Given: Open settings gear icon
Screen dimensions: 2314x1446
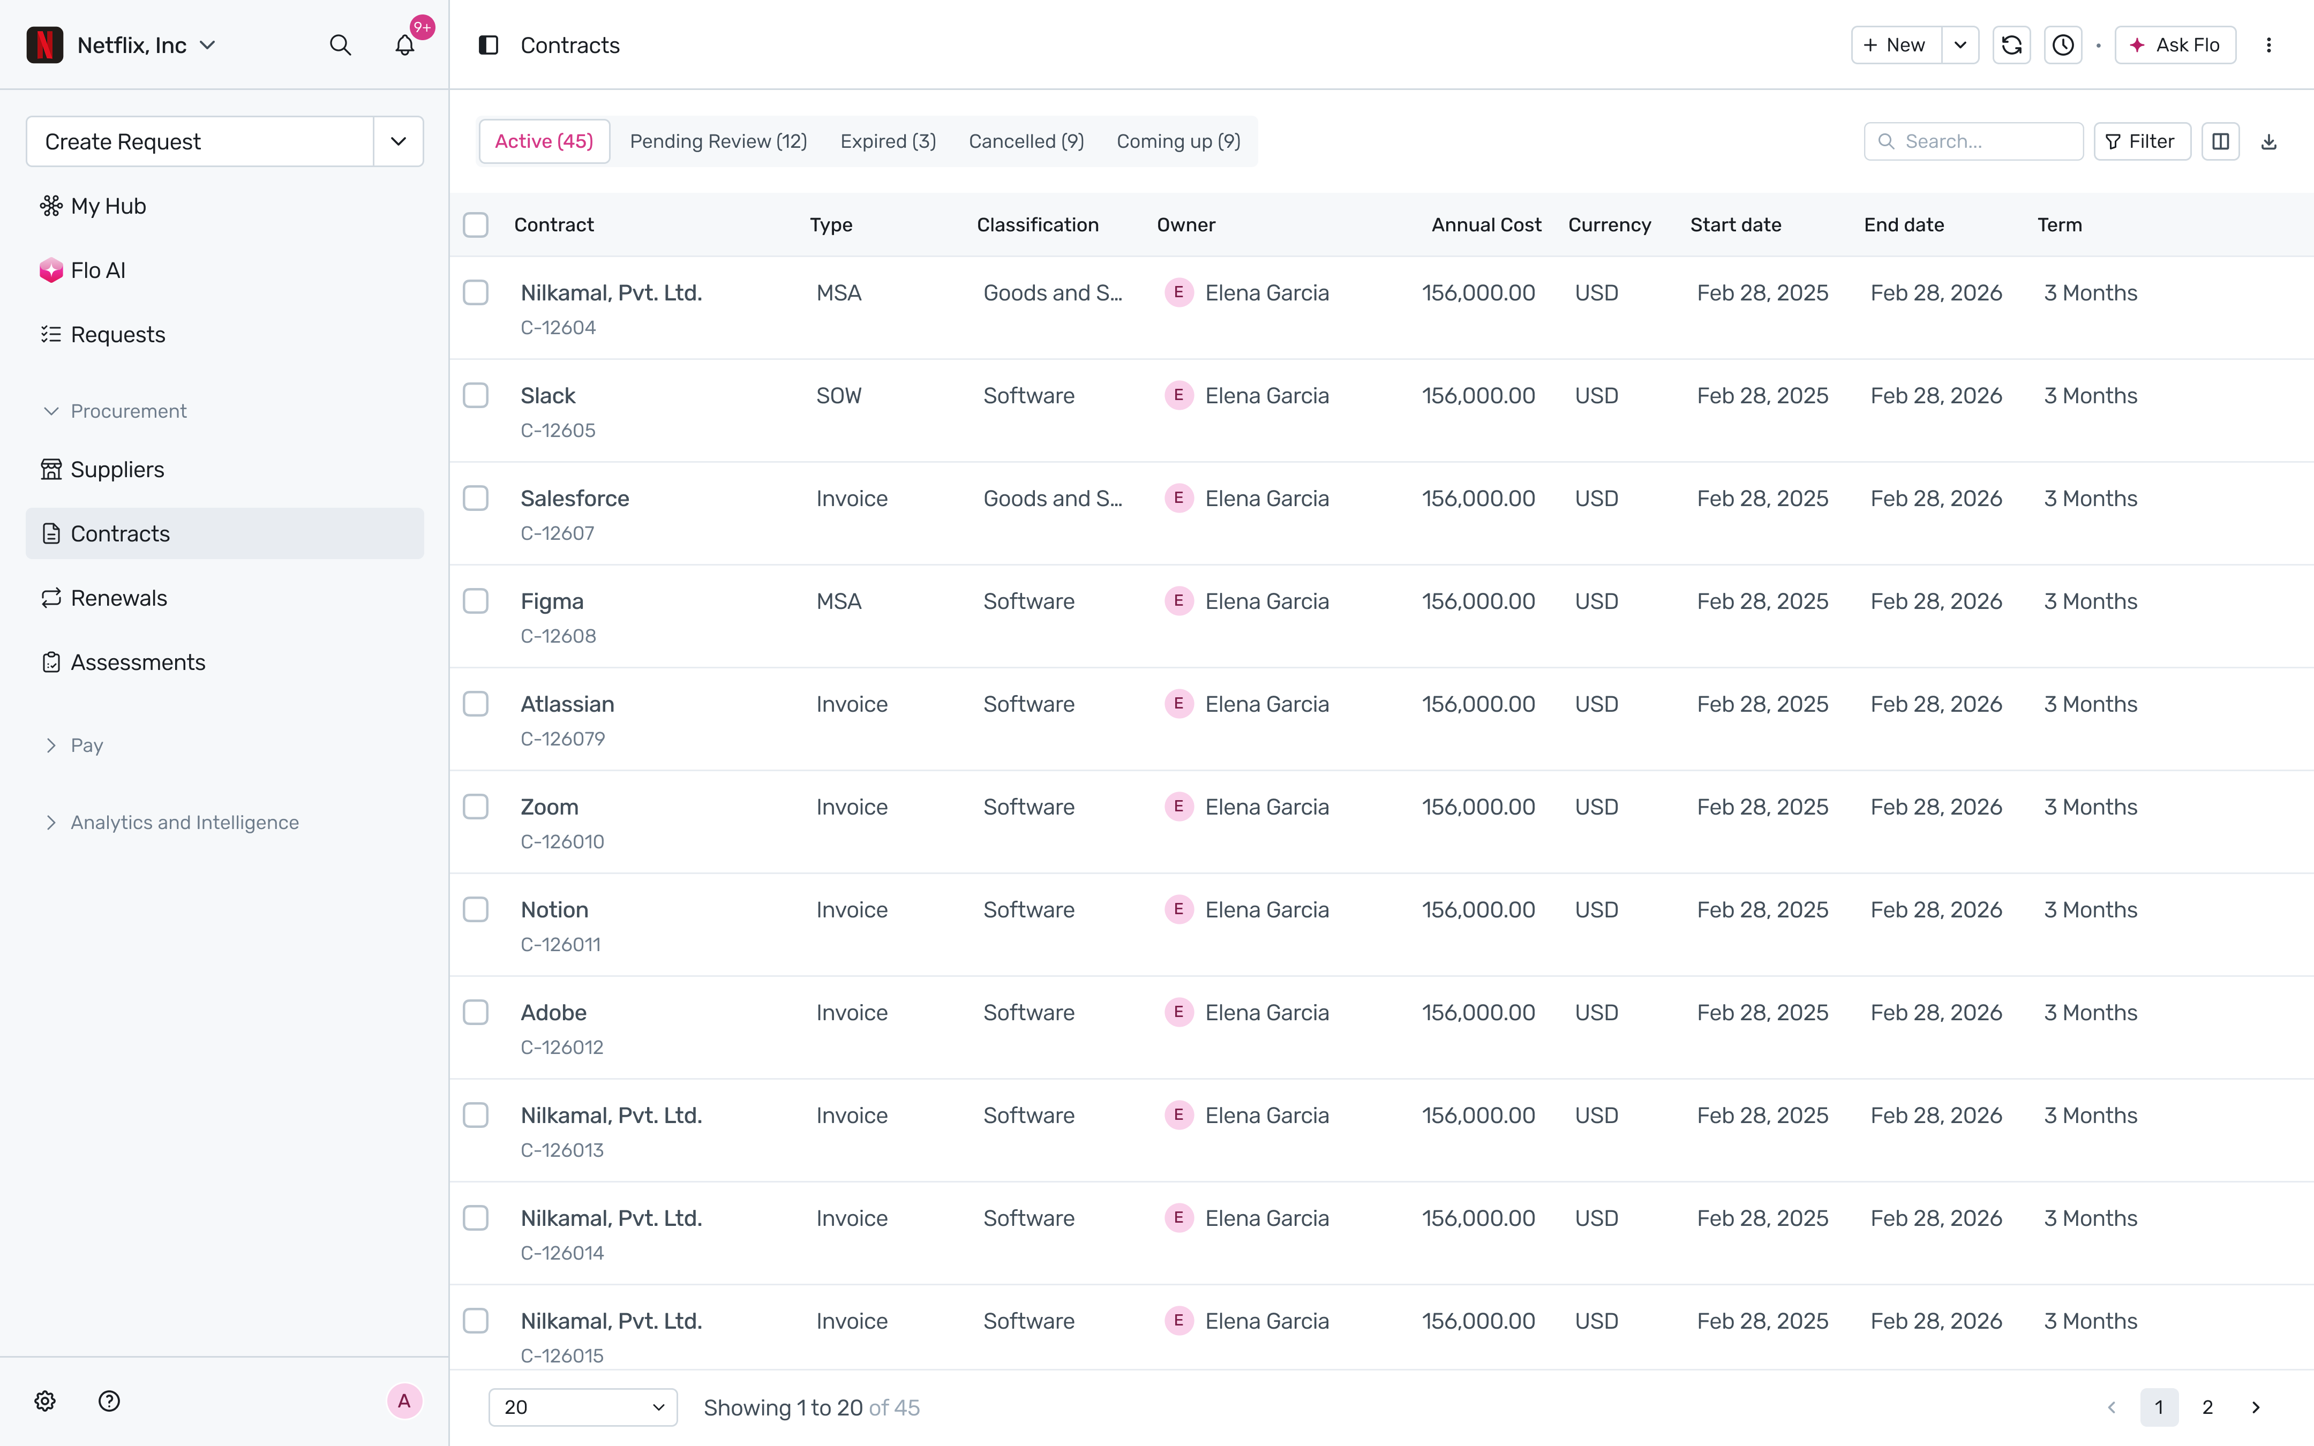Looking at the screenshot, I should [45, 1401].
